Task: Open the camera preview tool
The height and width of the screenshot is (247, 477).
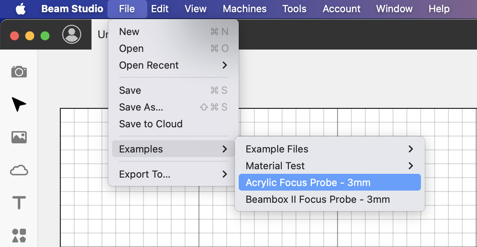Action: coord(19,71)
